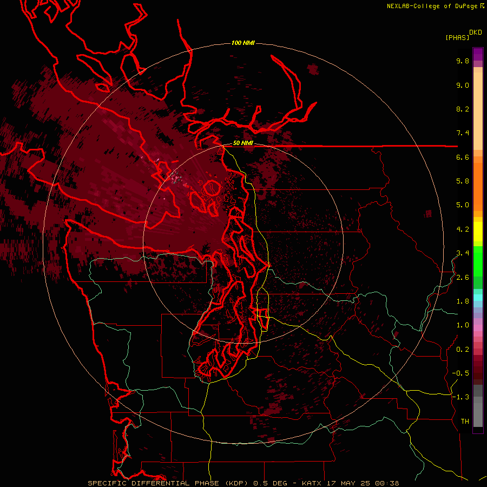
Task: Pick the pink segment of the color bar
Action: coord(478,328)
